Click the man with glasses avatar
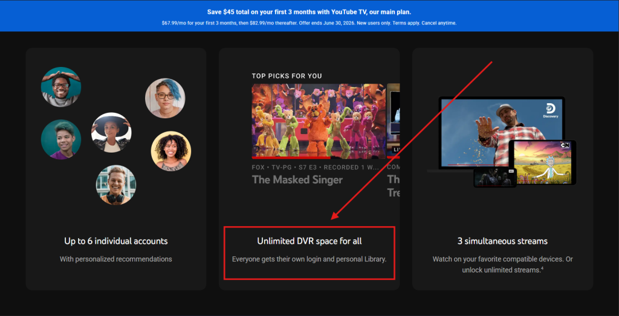 pos(61,87)
